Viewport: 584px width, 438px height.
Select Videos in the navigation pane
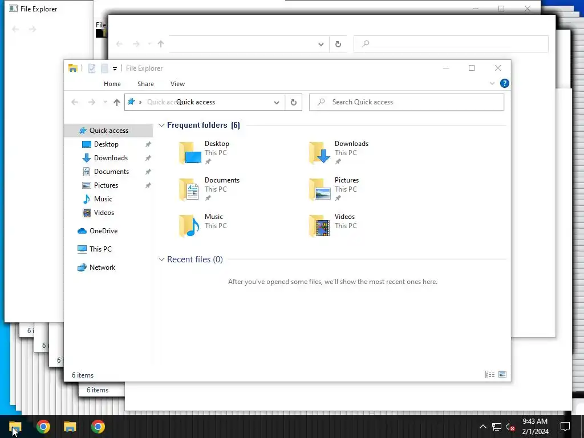pyautogui.click(x=104, y=213)
